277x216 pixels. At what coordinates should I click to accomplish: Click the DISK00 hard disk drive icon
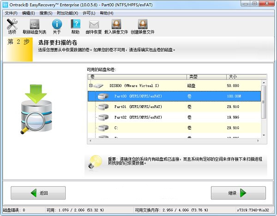click(x=98, y=86)
